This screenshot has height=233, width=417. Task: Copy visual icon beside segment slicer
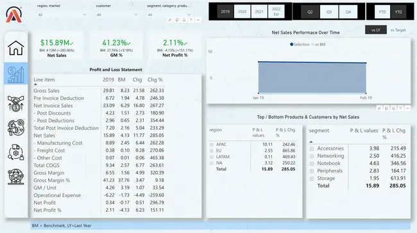tap(177, 20)
